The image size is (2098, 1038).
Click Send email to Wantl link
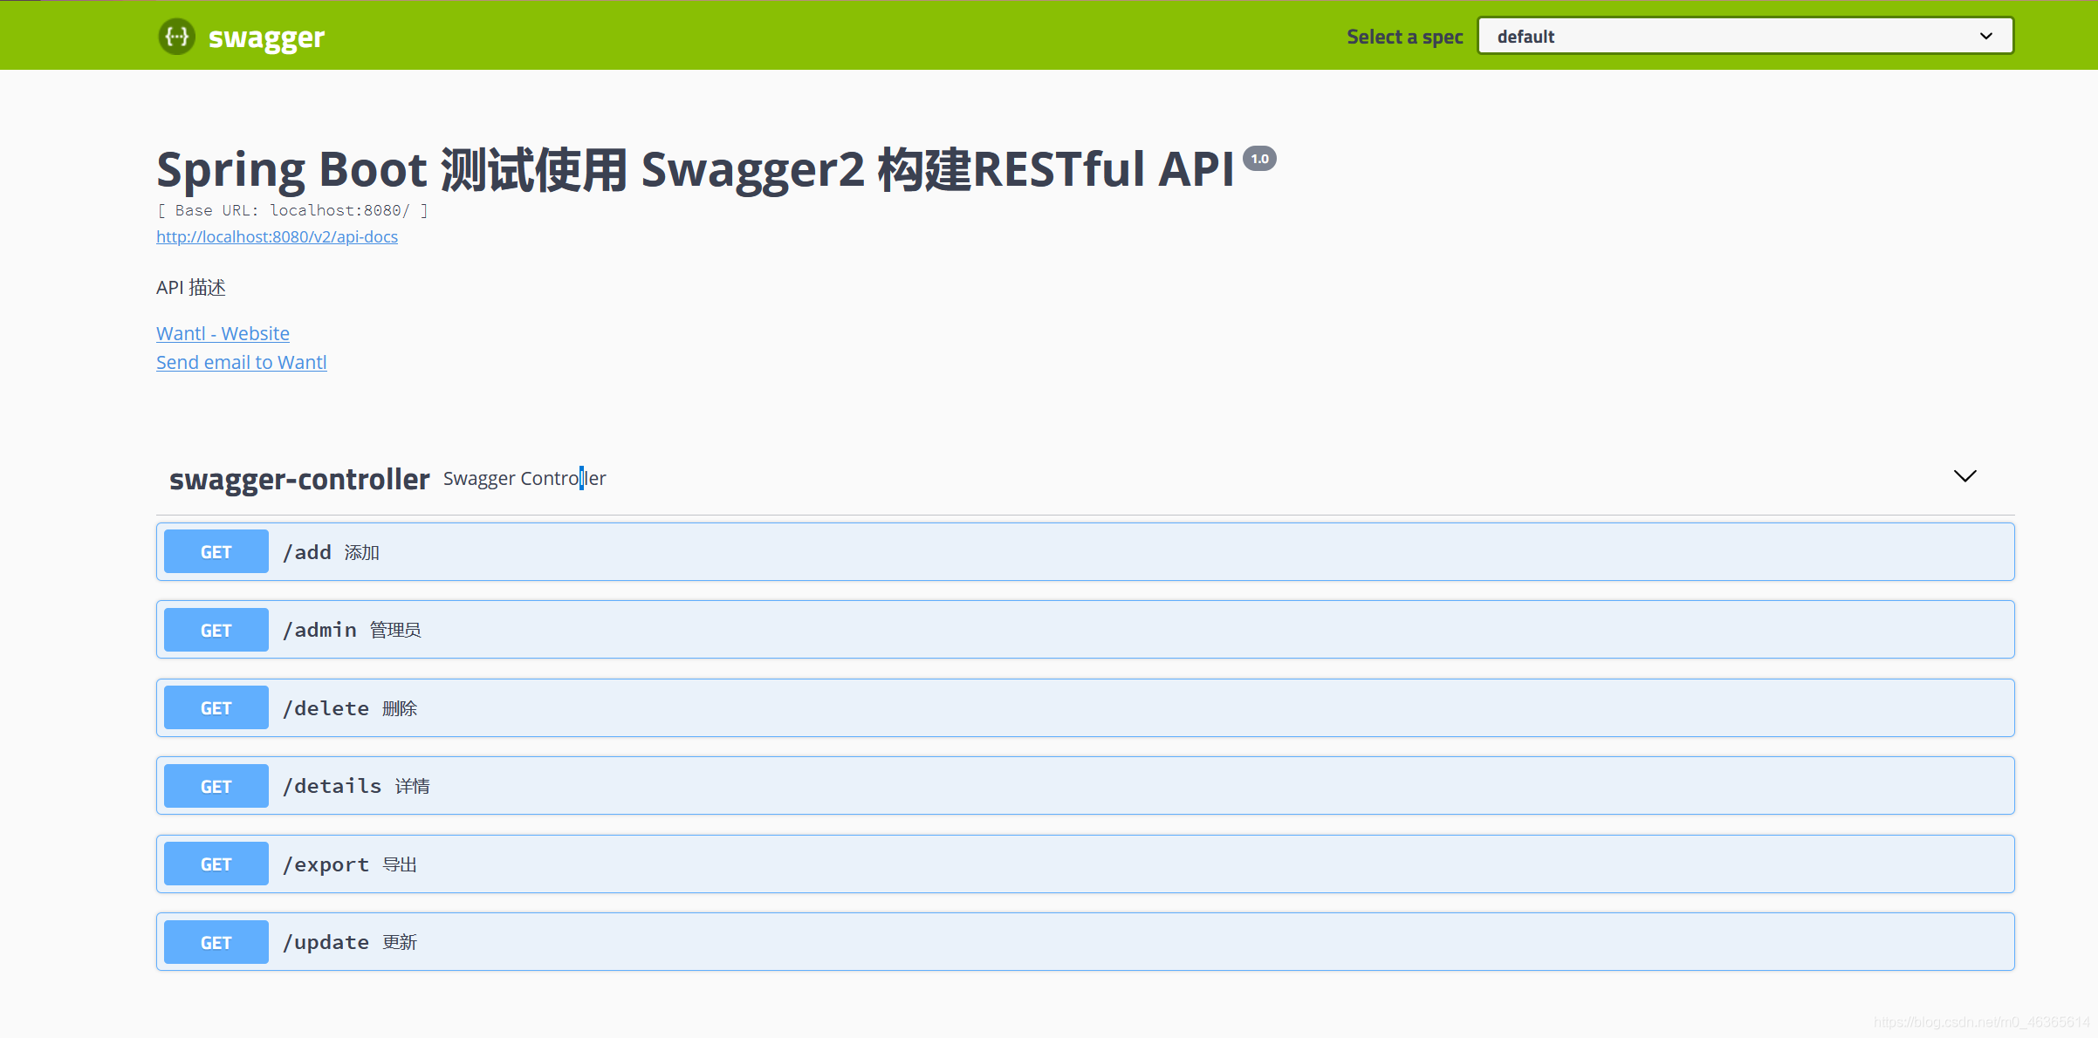pos(241,362)
